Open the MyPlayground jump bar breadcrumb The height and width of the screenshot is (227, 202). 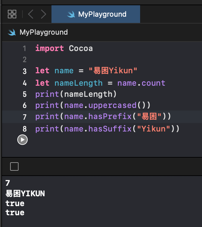point(44,32)
